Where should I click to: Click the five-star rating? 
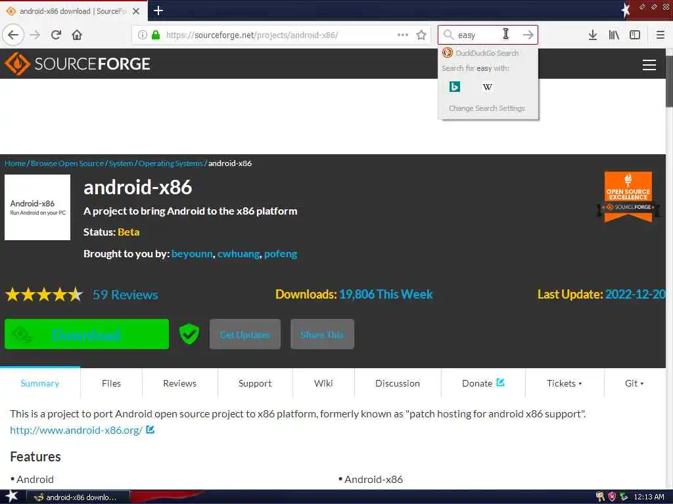pos(44,295)
